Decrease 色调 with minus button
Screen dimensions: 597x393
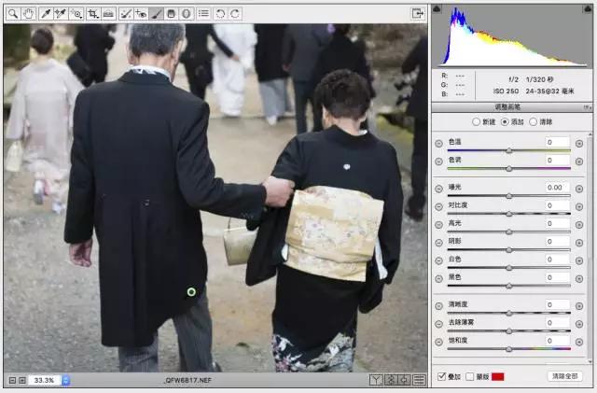click(438, 161)
